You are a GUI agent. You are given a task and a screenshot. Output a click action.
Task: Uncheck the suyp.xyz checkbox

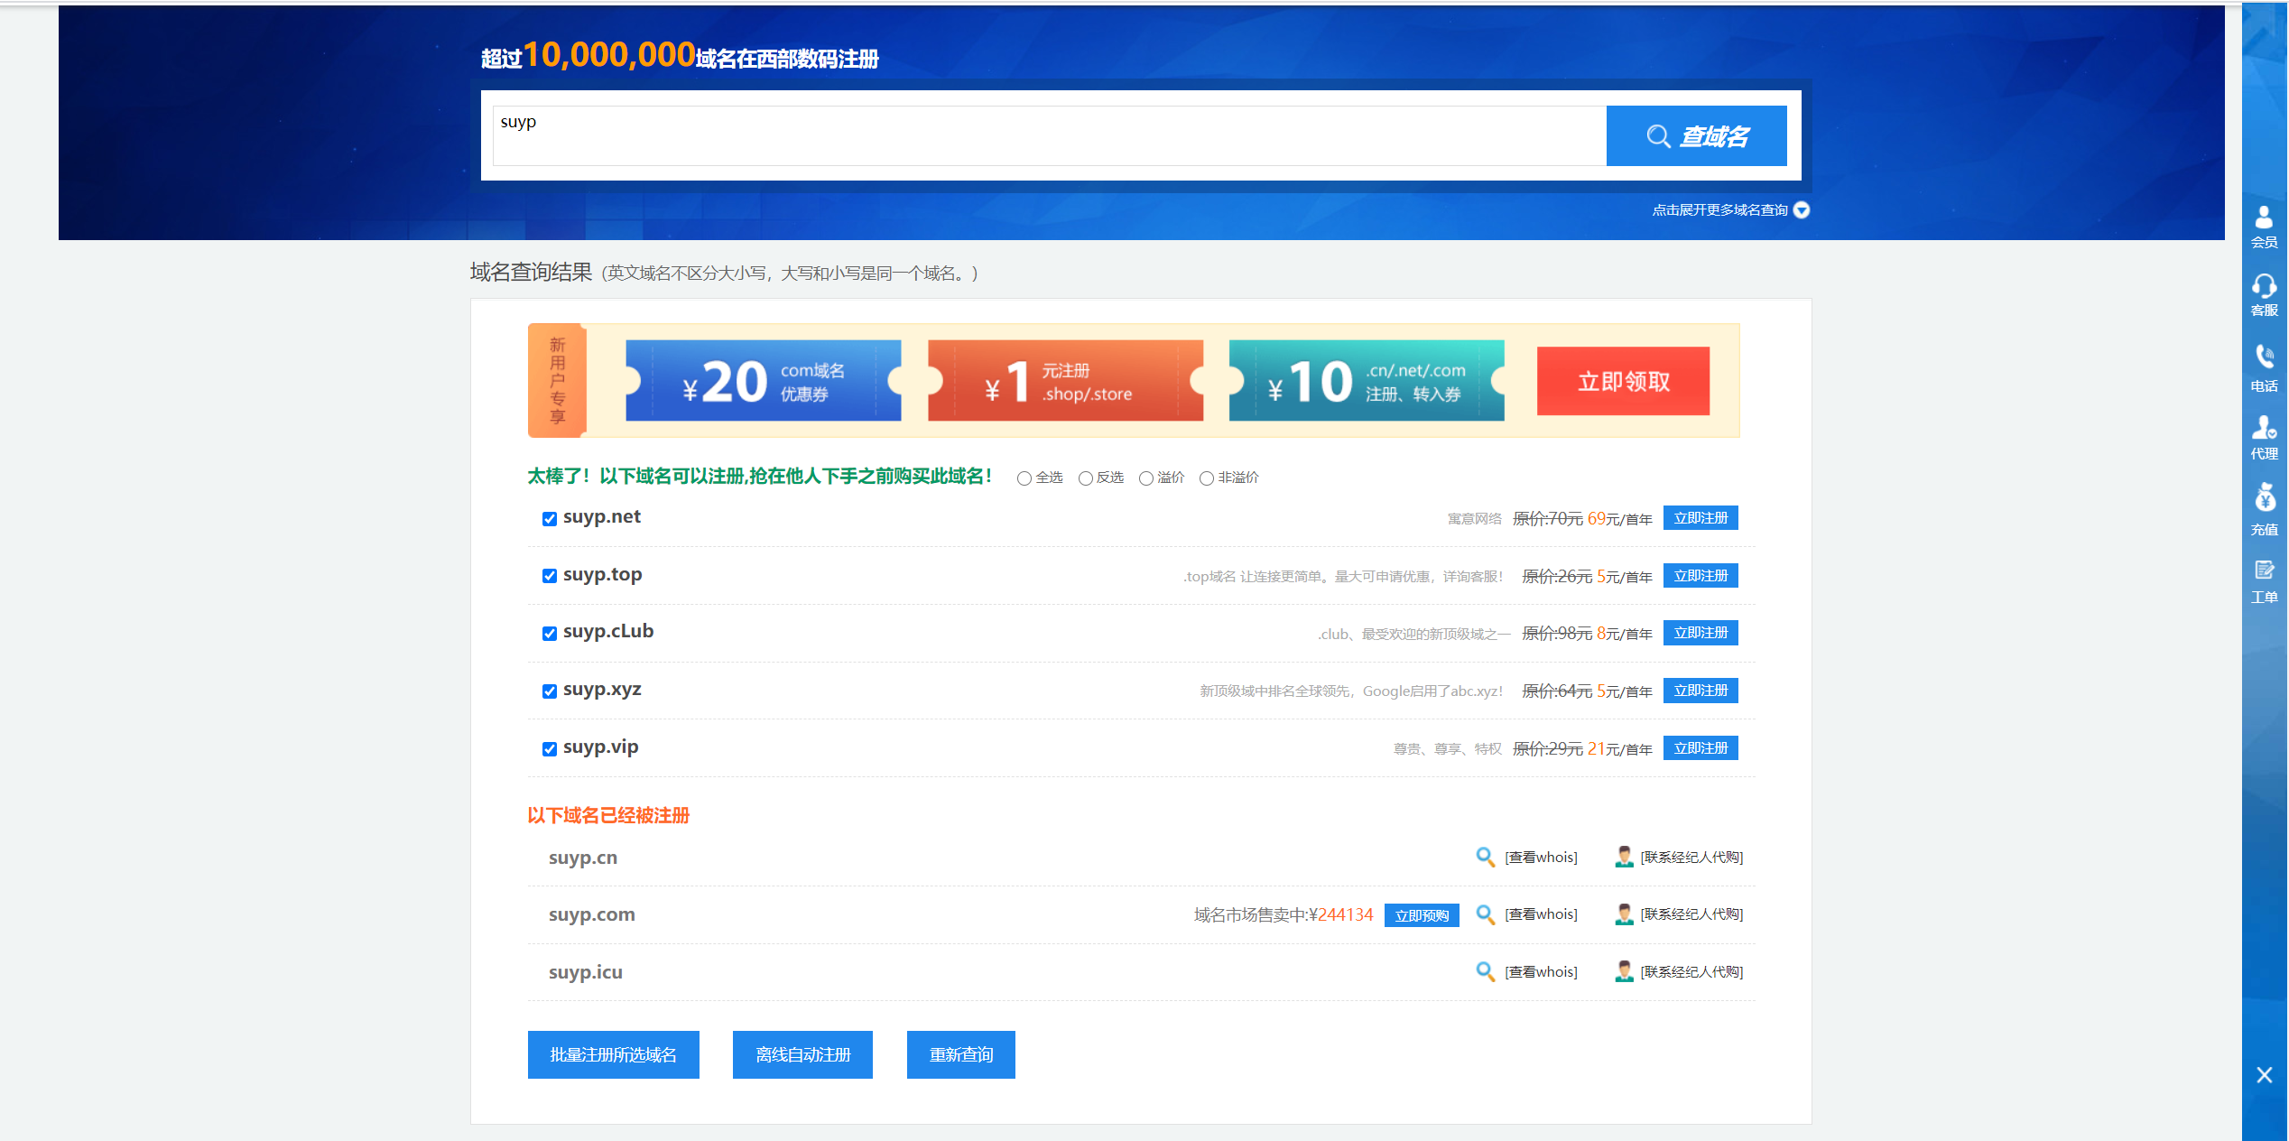[x=549, y=691]
